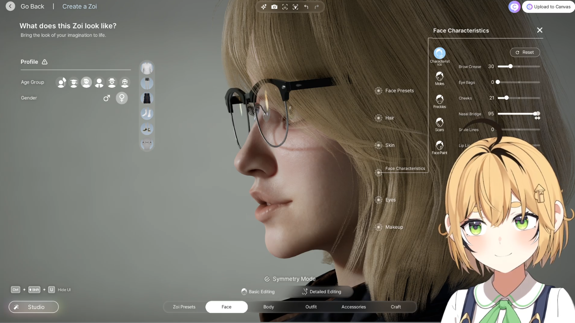
Task: Reset face characteristics with Reset button
Action: pyautogui.click(x=525, y=52)
